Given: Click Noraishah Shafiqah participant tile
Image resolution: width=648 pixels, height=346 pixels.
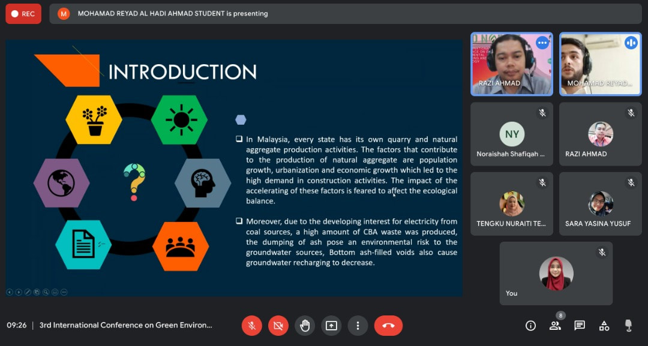Looking at the screenshot, I should click(x=511, y=133).
